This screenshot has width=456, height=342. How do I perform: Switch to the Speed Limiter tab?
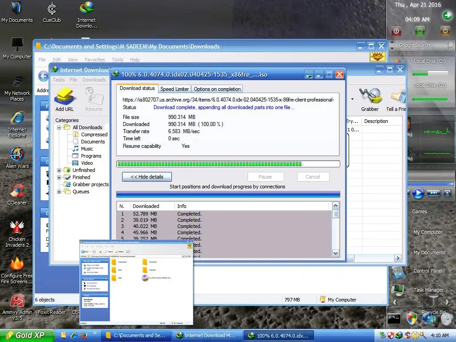[x=174, y=89]
